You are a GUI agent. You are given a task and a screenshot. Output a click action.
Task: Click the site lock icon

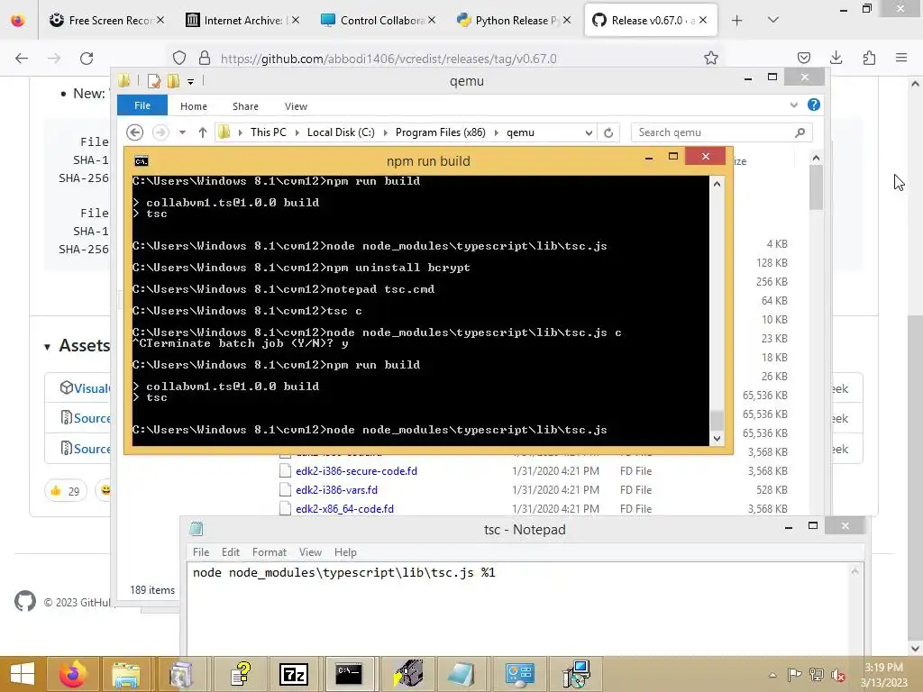(205, 58)
